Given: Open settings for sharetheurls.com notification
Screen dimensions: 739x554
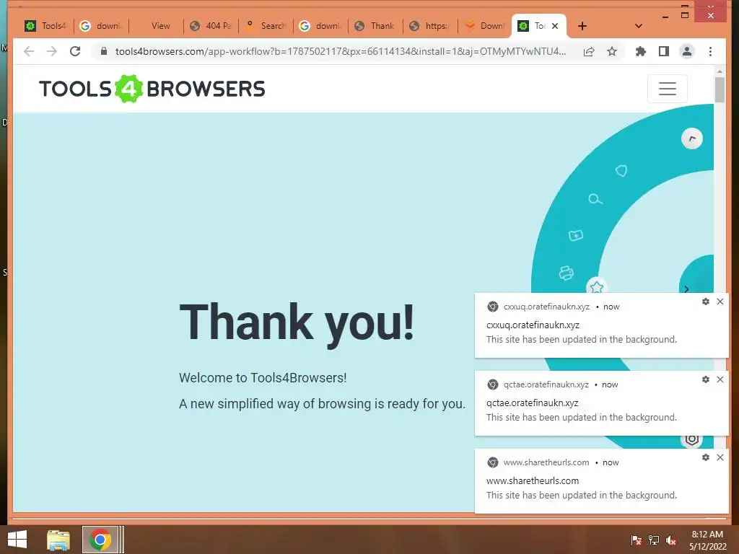Looking at the screenshot, I should tap(706, 457).
